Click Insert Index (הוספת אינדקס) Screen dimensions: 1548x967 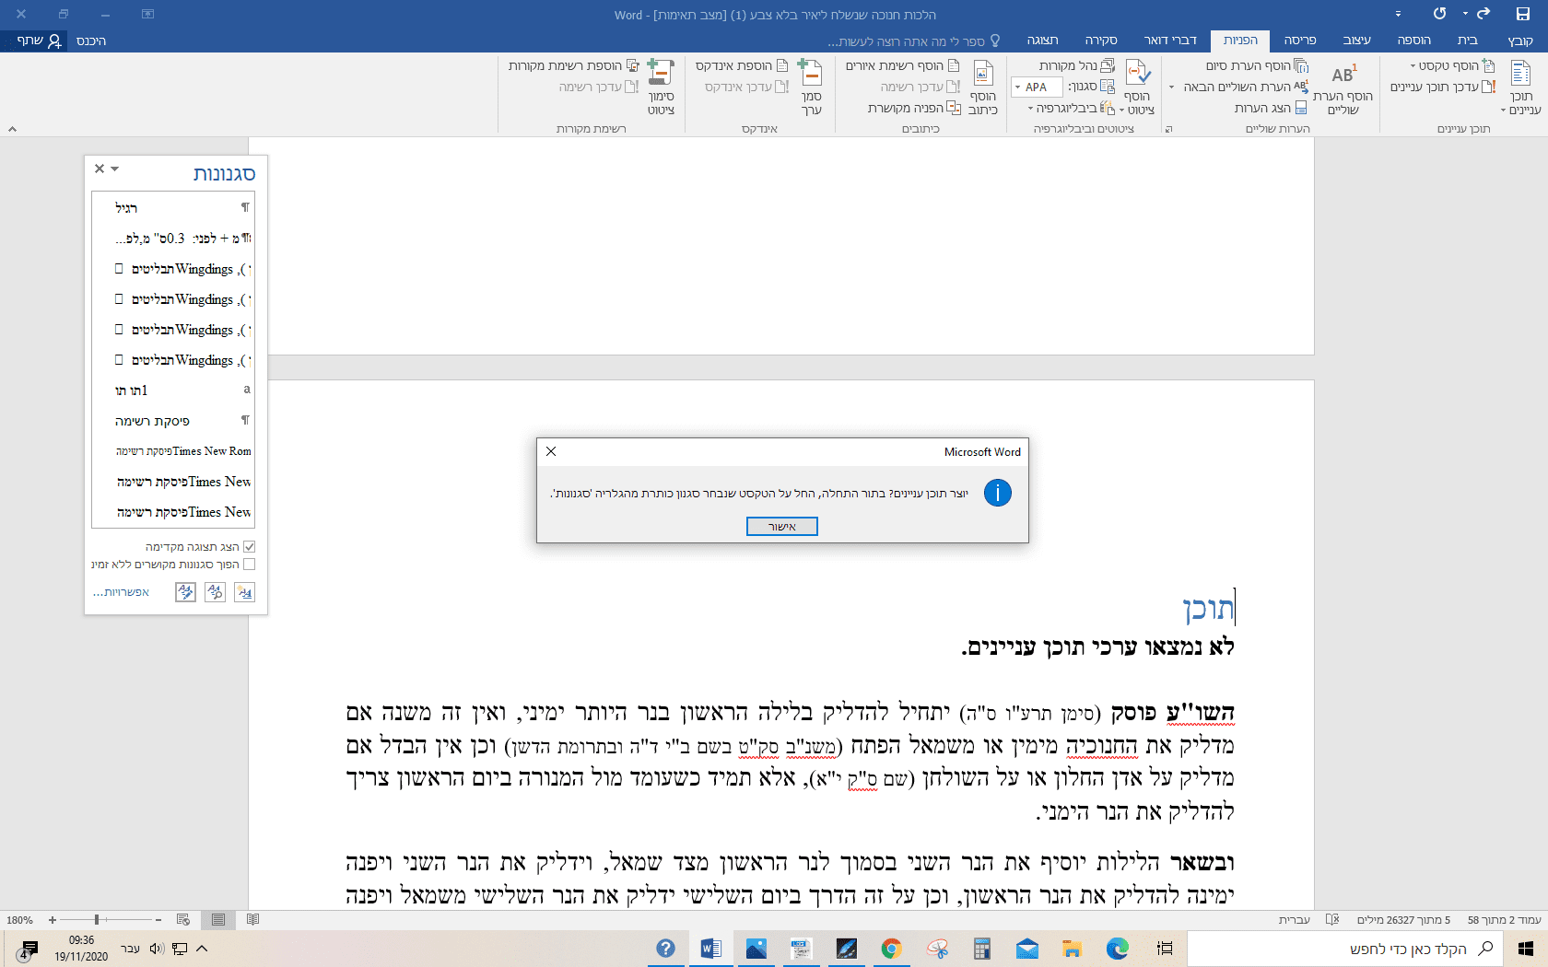tap(742, 66)
